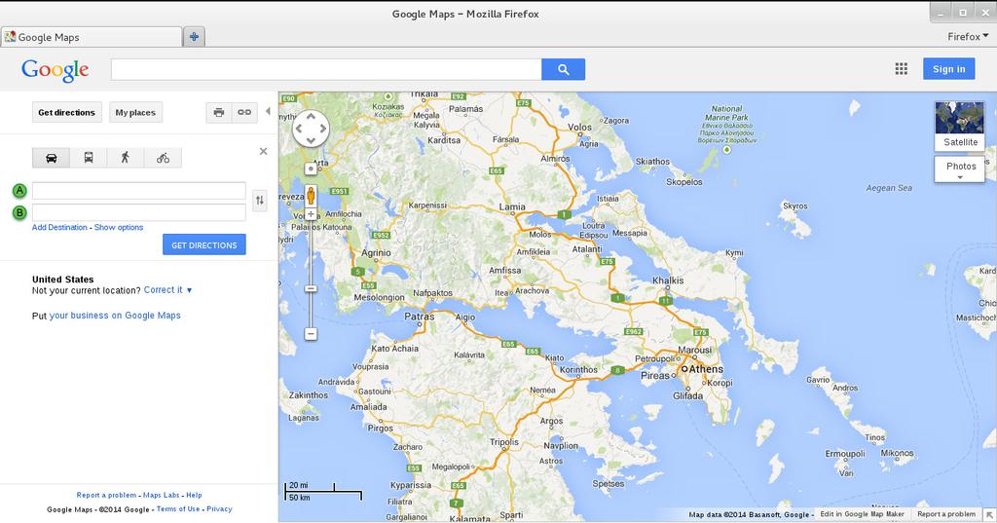The image size is (997, 523).
Task: Zoom in with plus button
Action: pyautogui.click(x=311, y=214)
